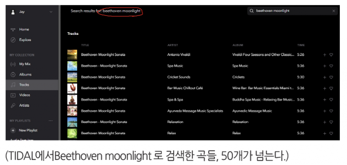Open artist Antonio Vivaldi
The height and width of the screenshot is (165, 347).
click(x=179, y=54)
